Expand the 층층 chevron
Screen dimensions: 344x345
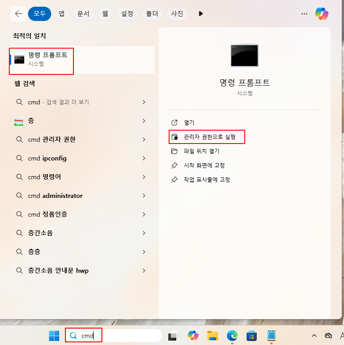click(144, 252)
